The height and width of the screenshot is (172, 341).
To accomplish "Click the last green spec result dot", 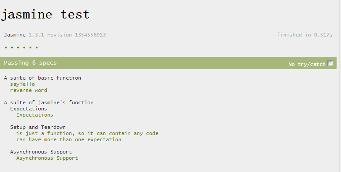I will coord(37,47).
